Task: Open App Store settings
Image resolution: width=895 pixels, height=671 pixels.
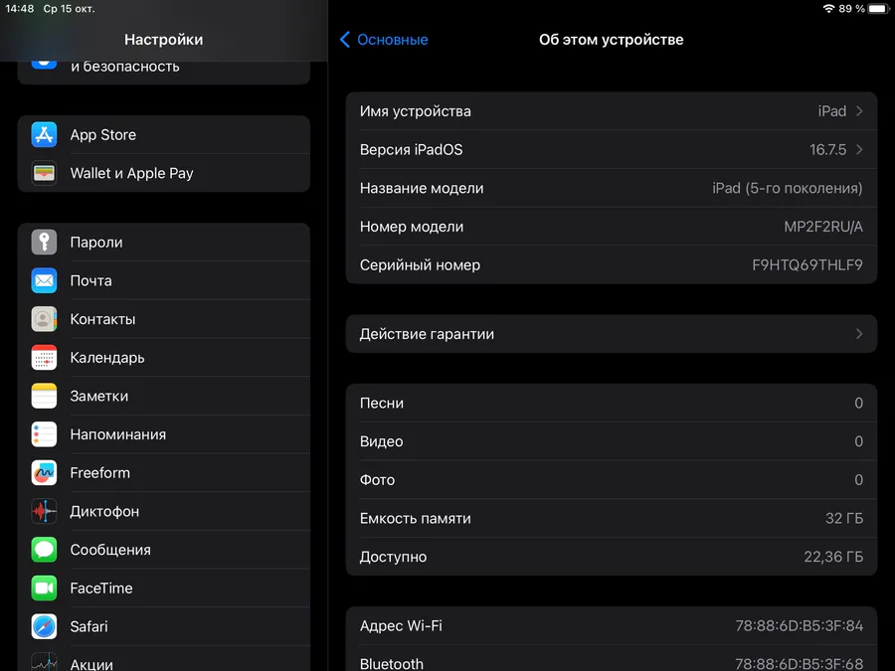Action: (164, 134)
